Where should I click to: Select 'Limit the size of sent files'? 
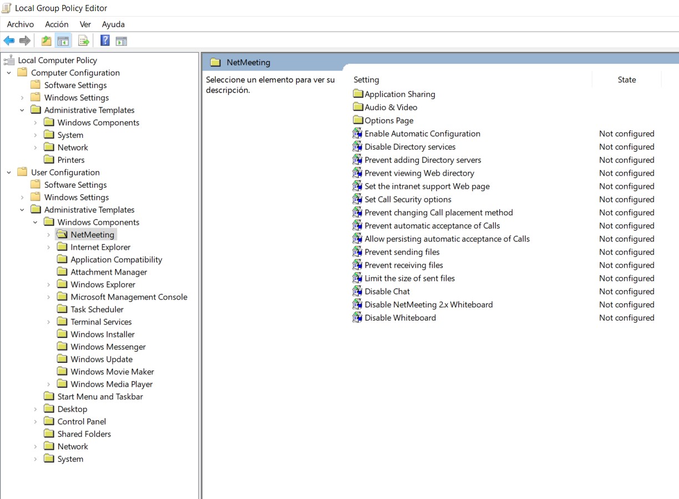point(409,279)
